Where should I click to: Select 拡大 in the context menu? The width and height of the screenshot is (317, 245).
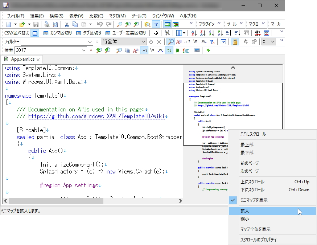pyautogui.click(x=272, y=211)
